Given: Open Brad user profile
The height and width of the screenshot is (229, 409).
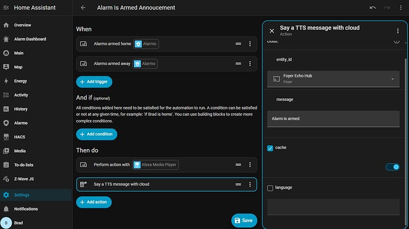Looking at the screenshot, I should pyautogui.click(x=36, y=223).
